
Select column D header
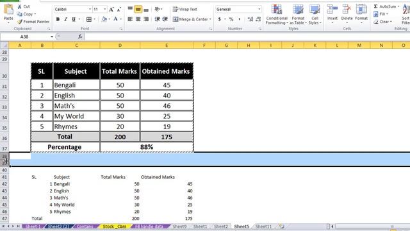click(x=120, y=46)
